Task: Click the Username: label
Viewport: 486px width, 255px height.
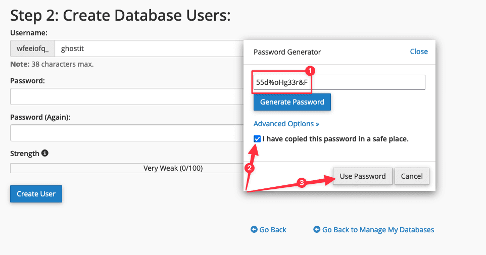Action: 29,33
